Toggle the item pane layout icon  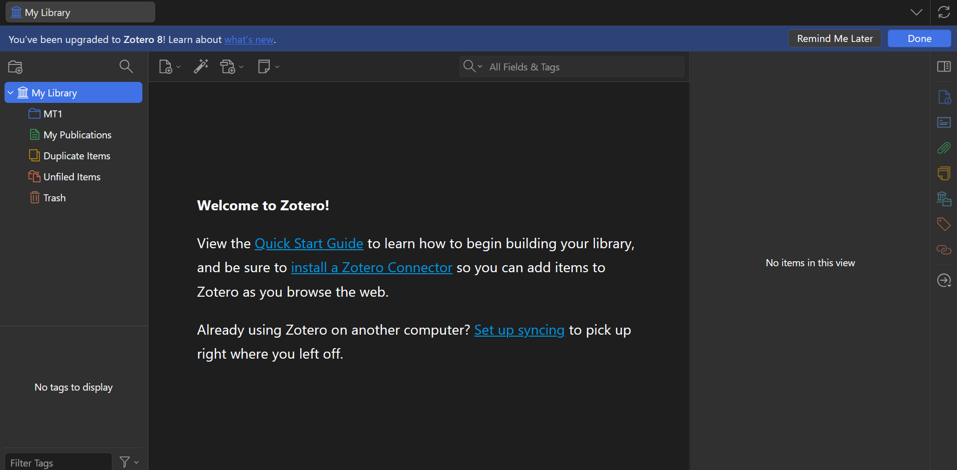click(x=944, y=66)
